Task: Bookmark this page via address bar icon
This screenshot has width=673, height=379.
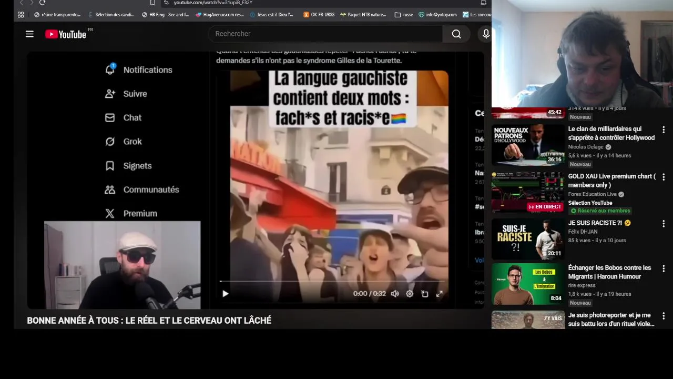Action: [152, 3]
